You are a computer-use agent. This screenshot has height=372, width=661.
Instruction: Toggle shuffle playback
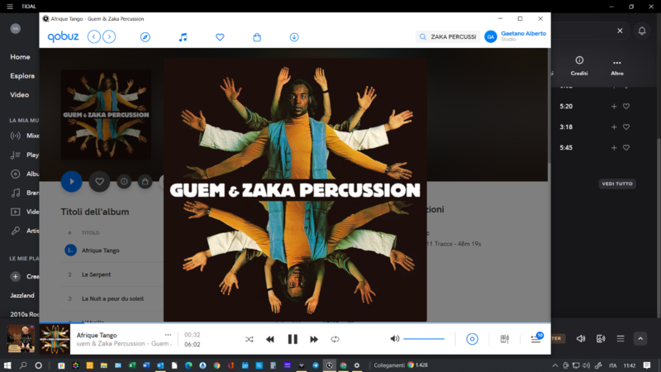tap(250, 339)
